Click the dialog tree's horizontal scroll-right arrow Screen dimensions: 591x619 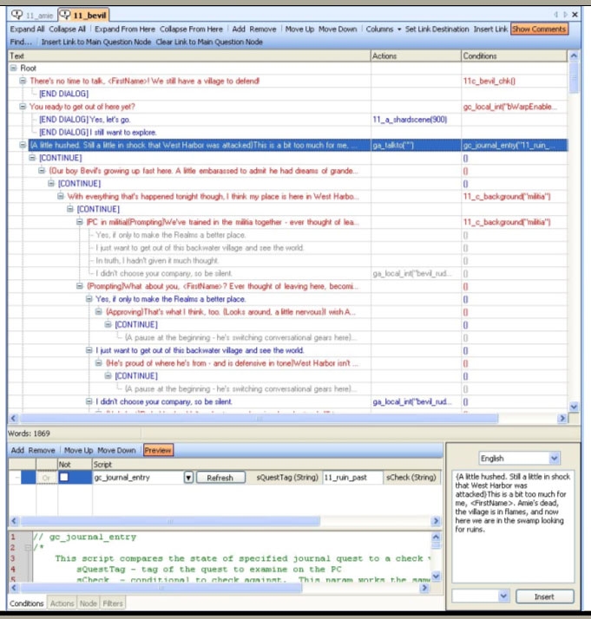tap(561, 418)
